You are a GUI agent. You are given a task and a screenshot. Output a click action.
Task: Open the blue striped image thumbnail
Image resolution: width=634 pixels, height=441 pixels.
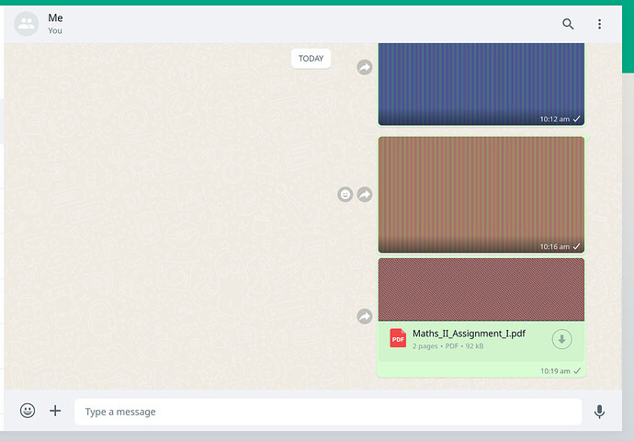point(481,85)
